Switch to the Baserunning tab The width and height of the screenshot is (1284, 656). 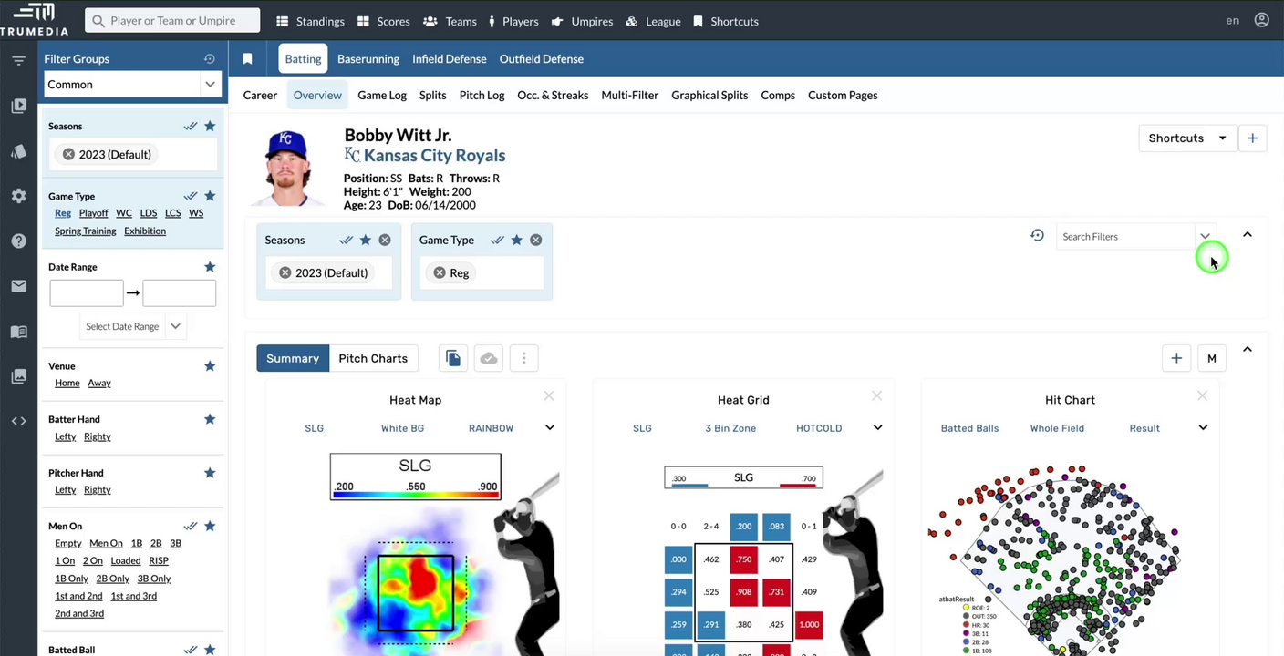368,58
